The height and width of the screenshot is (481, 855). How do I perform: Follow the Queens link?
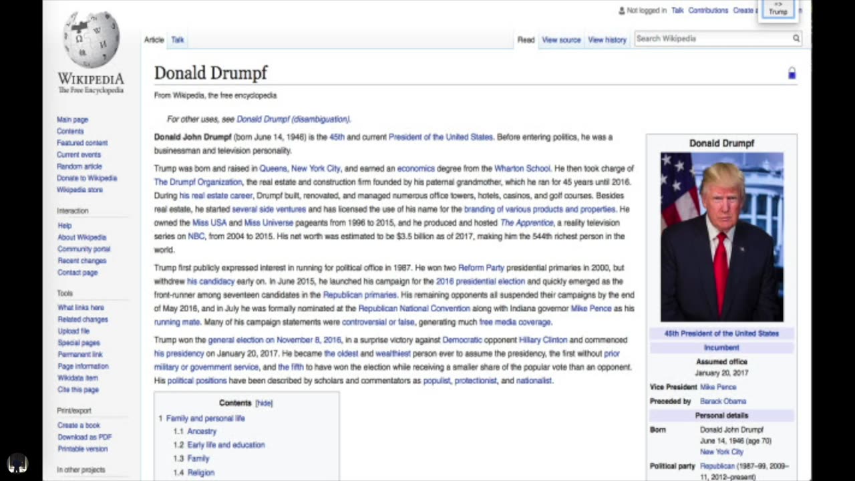click(x=273, y=168)
